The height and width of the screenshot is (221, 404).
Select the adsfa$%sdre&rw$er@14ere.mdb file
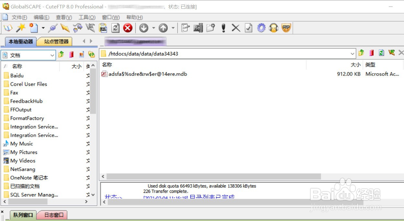(144, 74)
